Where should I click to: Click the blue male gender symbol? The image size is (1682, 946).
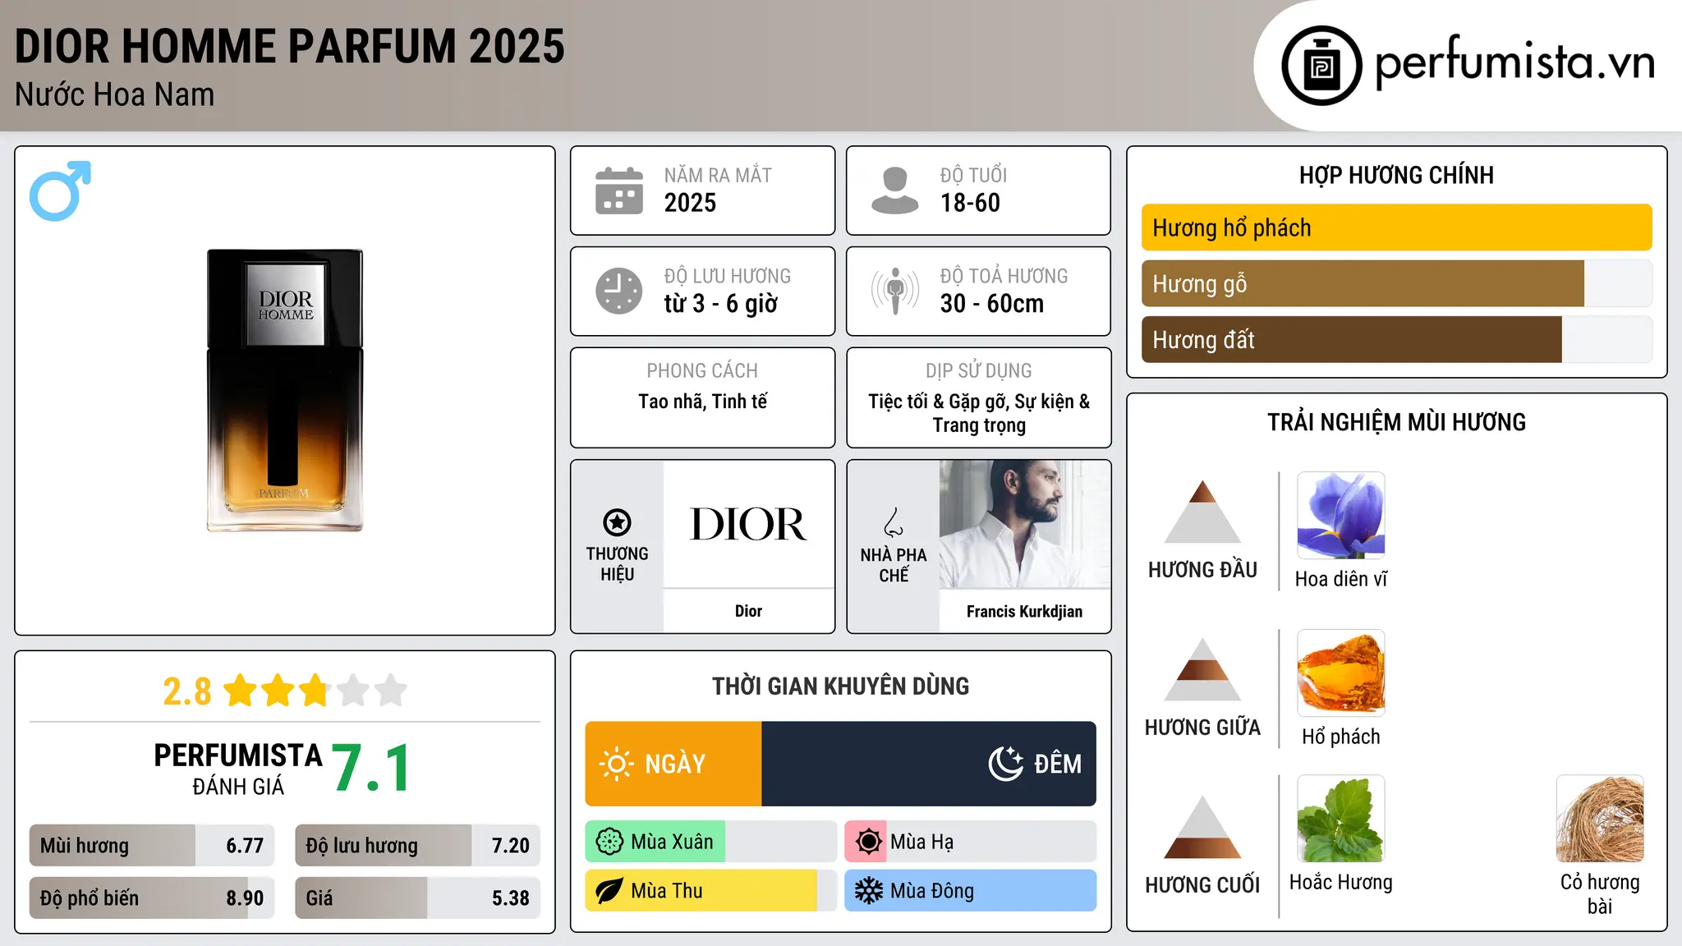[x=60, y=191]
